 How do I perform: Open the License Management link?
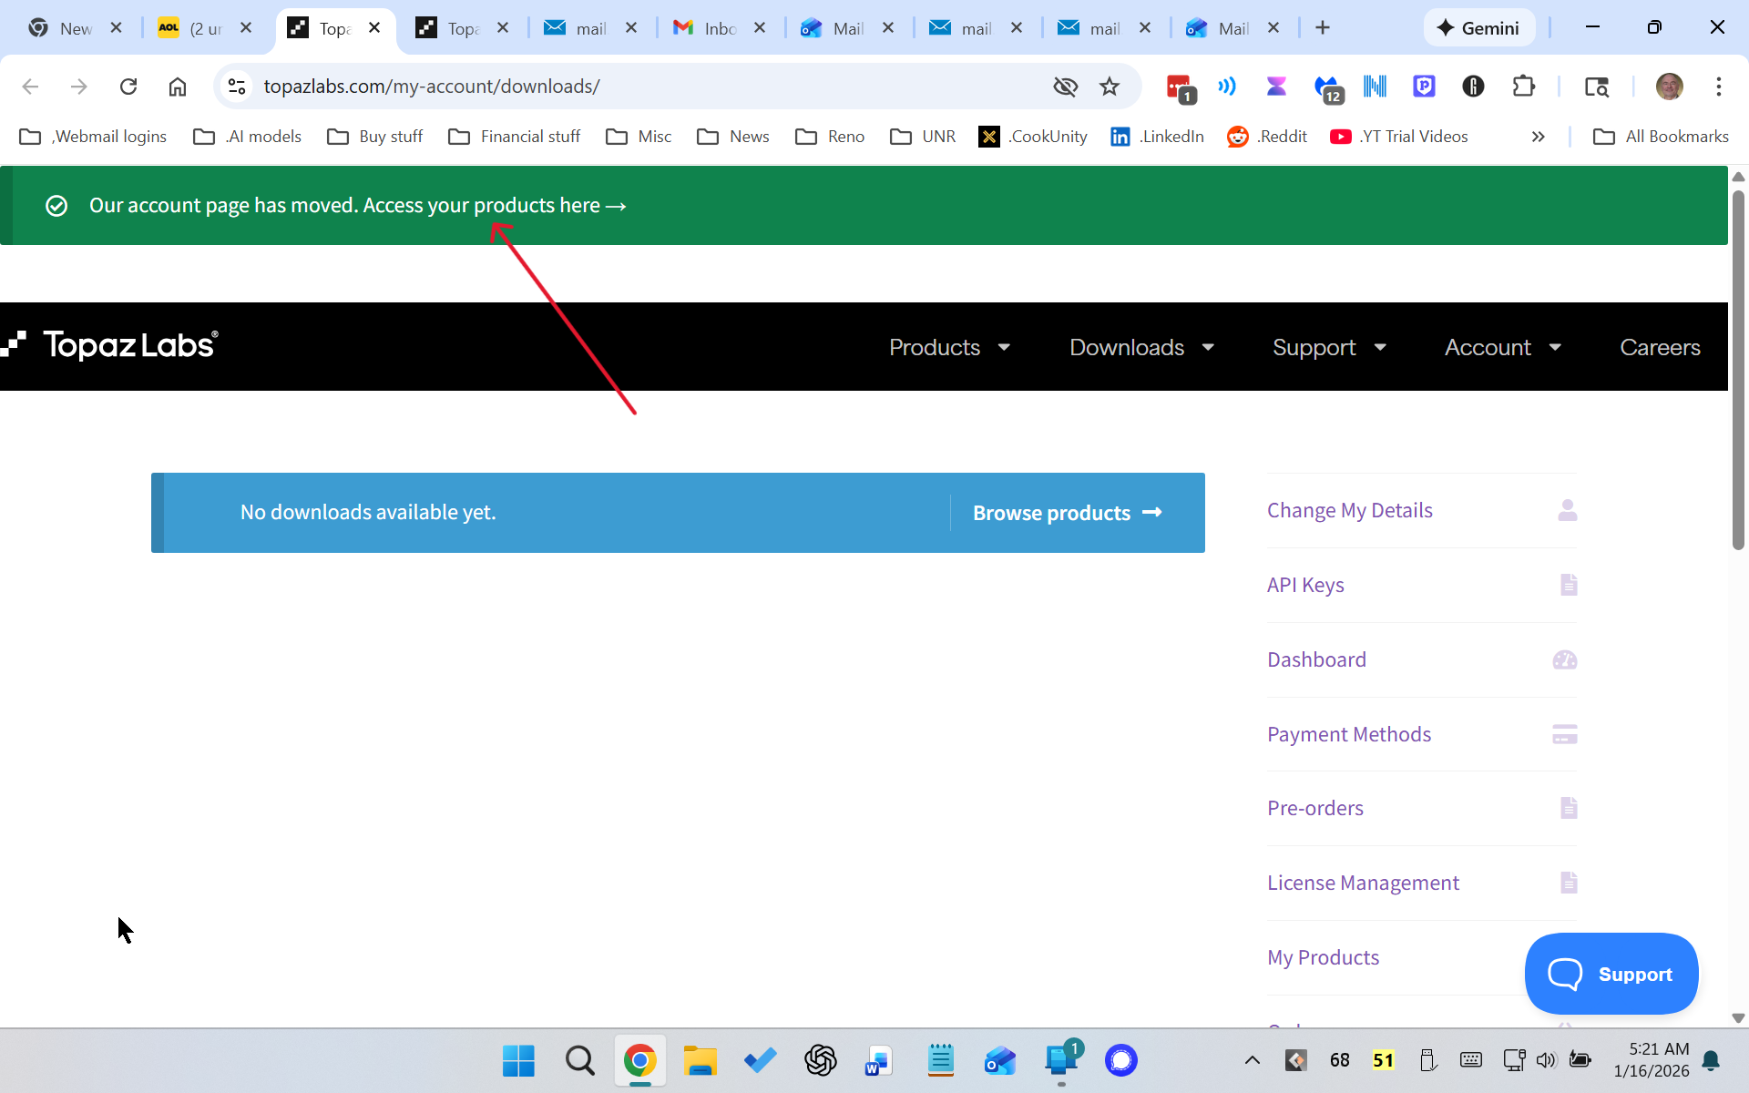click(1363, 883)
